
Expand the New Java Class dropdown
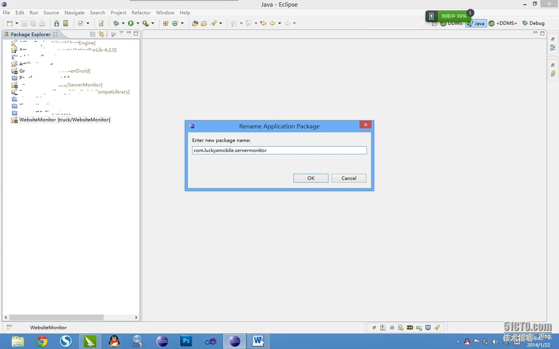182,23
